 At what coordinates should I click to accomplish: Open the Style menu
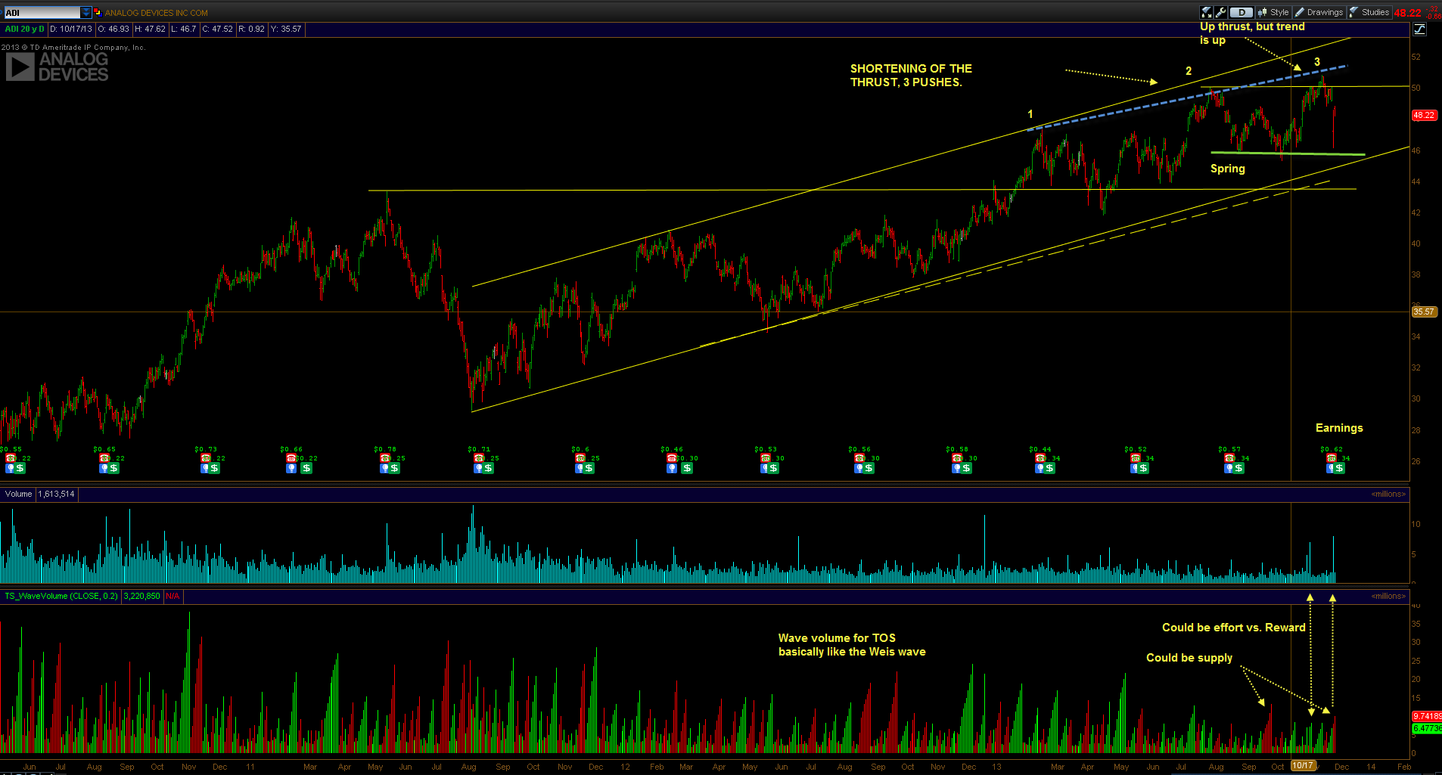pyautogui.click(x=1273, y=12)
